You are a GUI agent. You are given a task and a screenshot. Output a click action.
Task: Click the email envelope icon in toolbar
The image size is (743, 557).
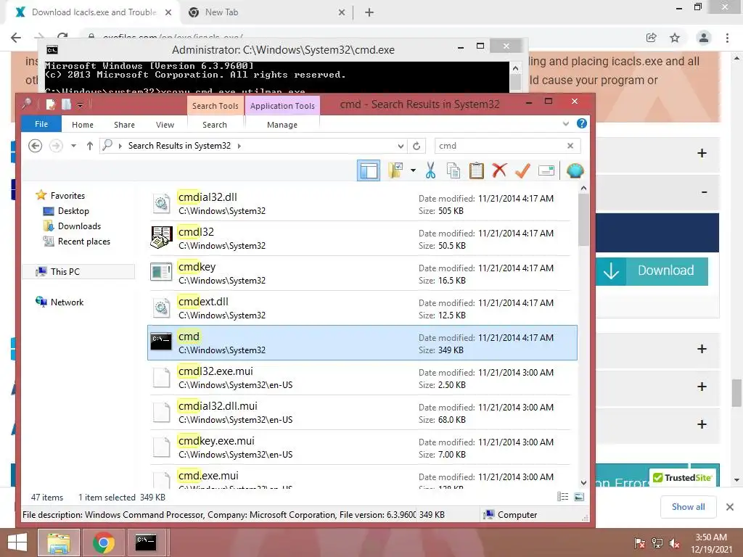click(546, 170)
